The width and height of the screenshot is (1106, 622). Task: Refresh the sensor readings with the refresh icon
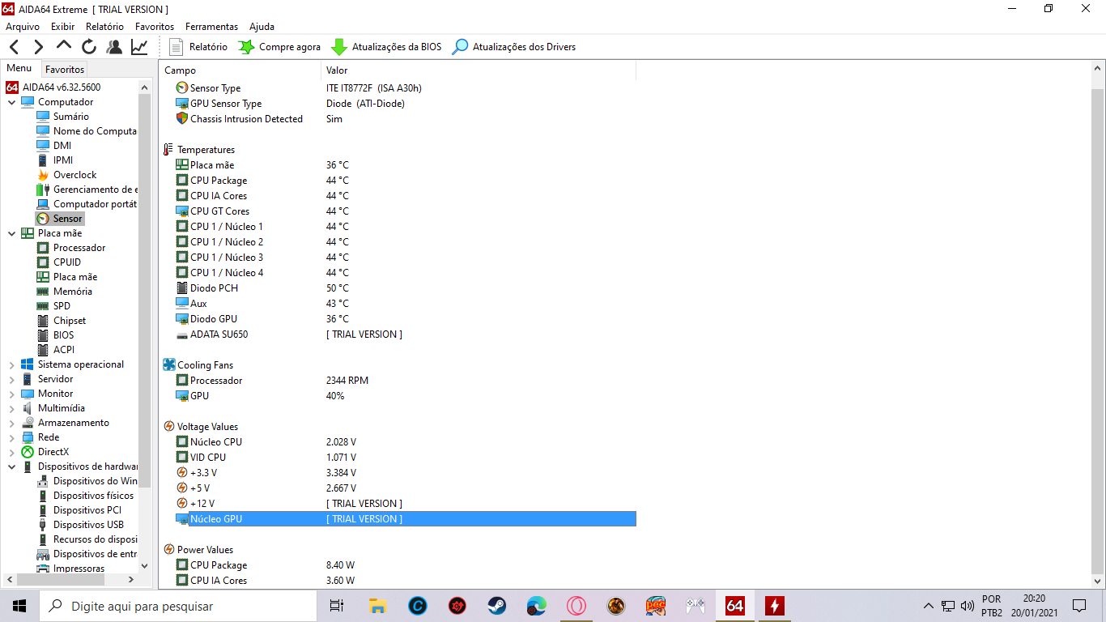coord(89,47)
